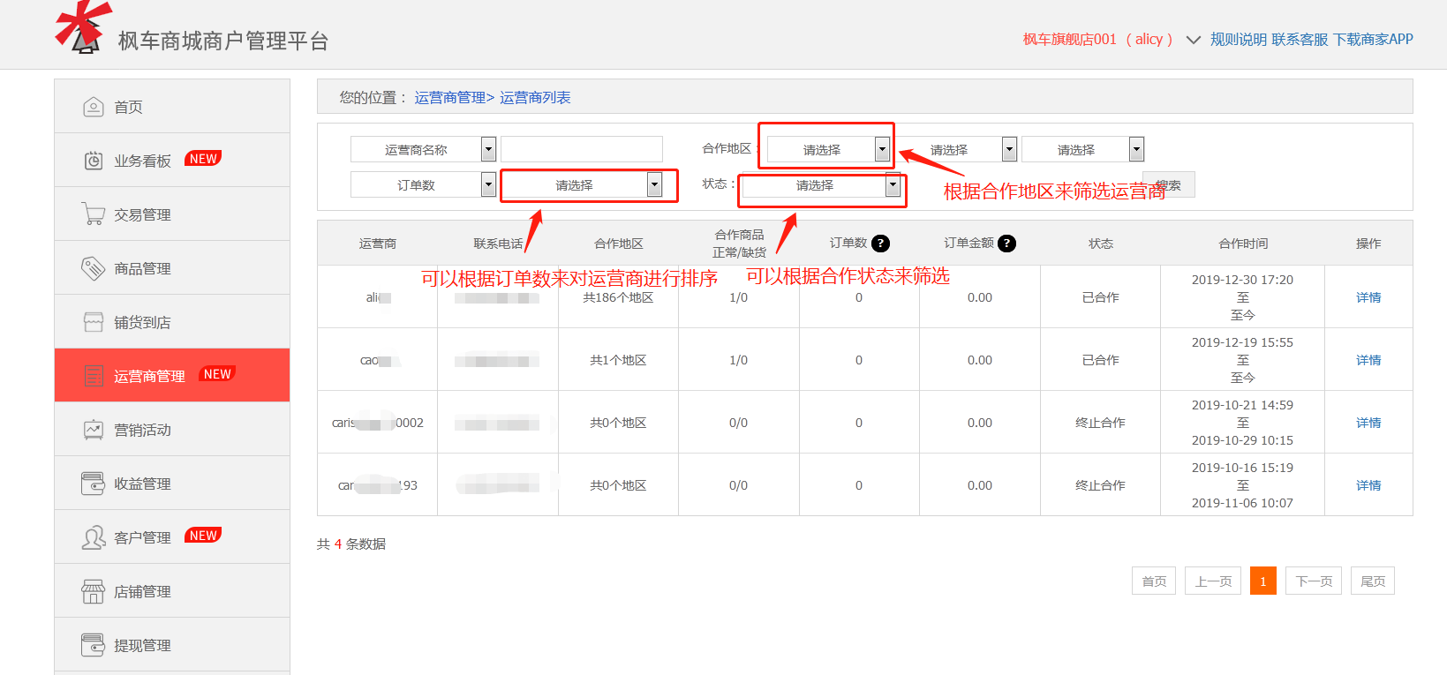Click the chart icon beside 营销活动
The height and width of the screenshot is (675, 1447).
click(93, 430)
